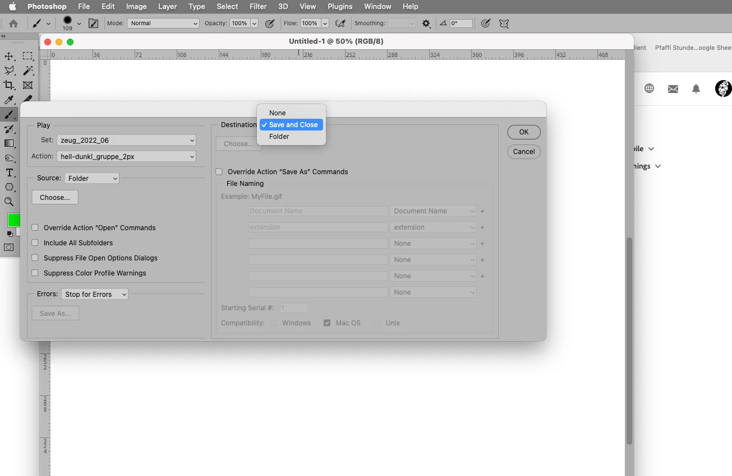Open the Layer menu
The width and height of the screenshot is (732, 476).
pos(167,6)
